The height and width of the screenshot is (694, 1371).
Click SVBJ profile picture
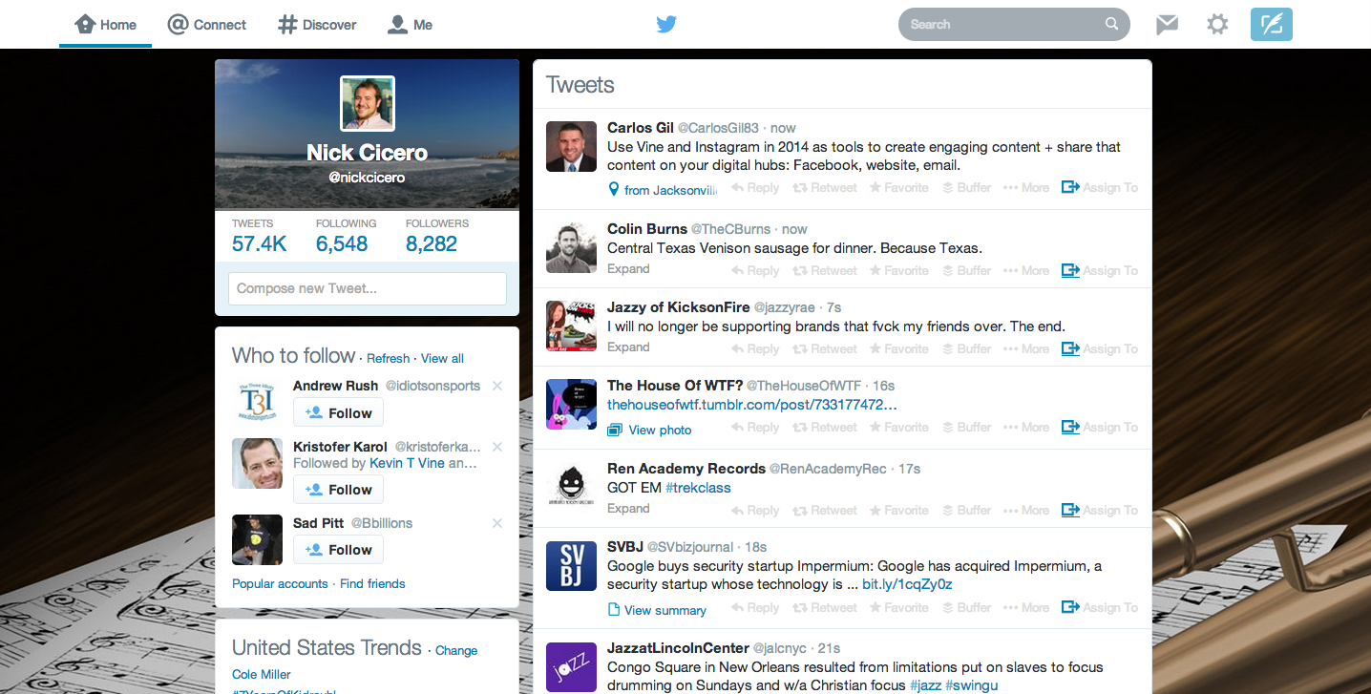click(571, 566)
